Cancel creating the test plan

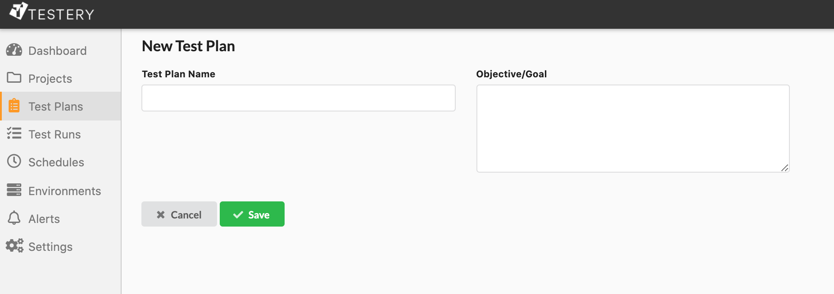click(x=179, y=214)
